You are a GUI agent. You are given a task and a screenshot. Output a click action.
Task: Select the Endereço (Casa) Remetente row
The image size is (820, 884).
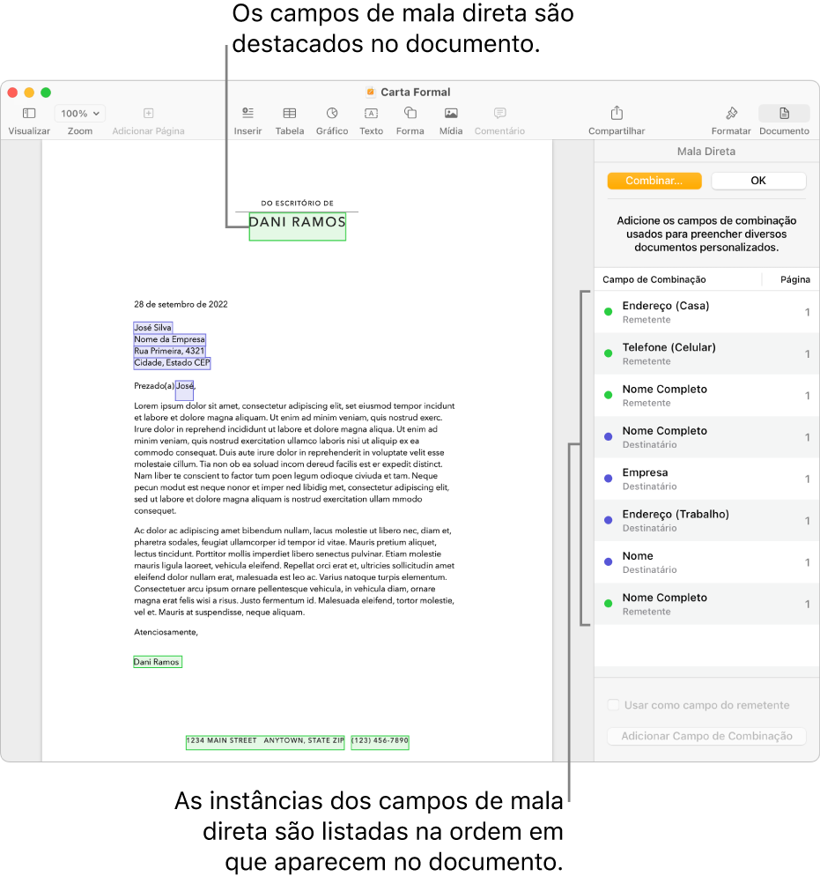tap(706, 312)
